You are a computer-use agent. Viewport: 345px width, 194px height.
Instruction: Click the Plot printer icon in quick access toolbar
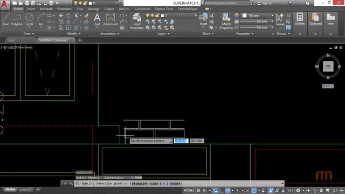(51, 3)
